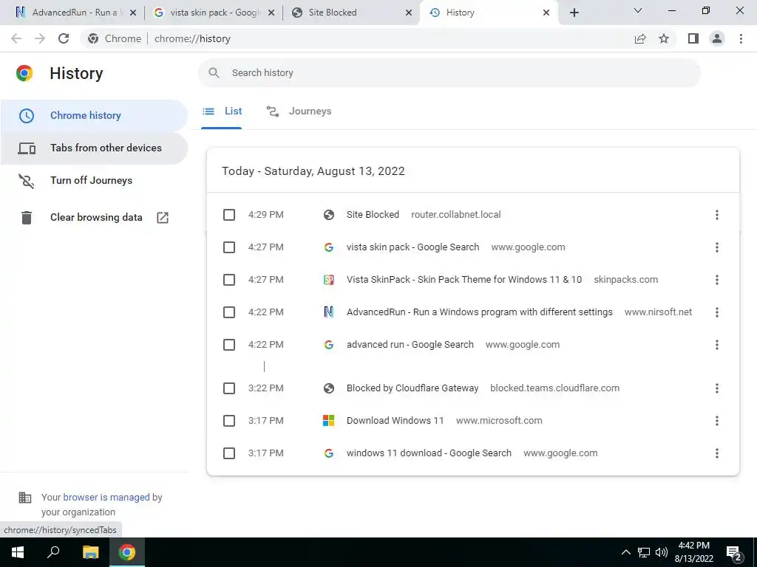Close the AdvancedRun tab
This screenshot has width=757, height=567.
click(x=133, y=13)
